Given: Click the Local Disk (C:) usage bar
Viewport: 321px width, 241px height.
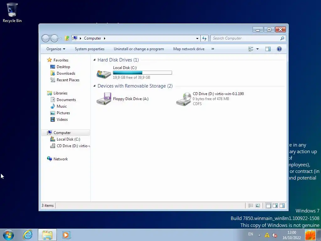Looking at the screenshot, I should (x=142, y=72).
